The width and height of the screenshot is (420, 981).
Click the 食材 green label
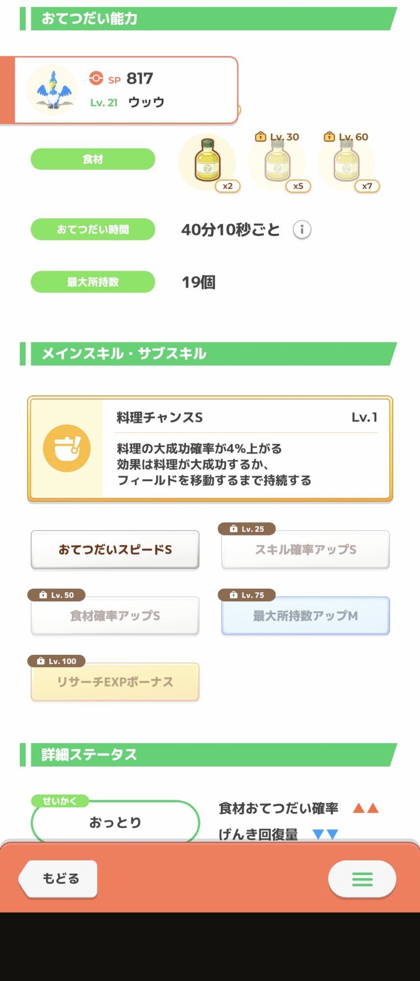click(x=93, y=159)
